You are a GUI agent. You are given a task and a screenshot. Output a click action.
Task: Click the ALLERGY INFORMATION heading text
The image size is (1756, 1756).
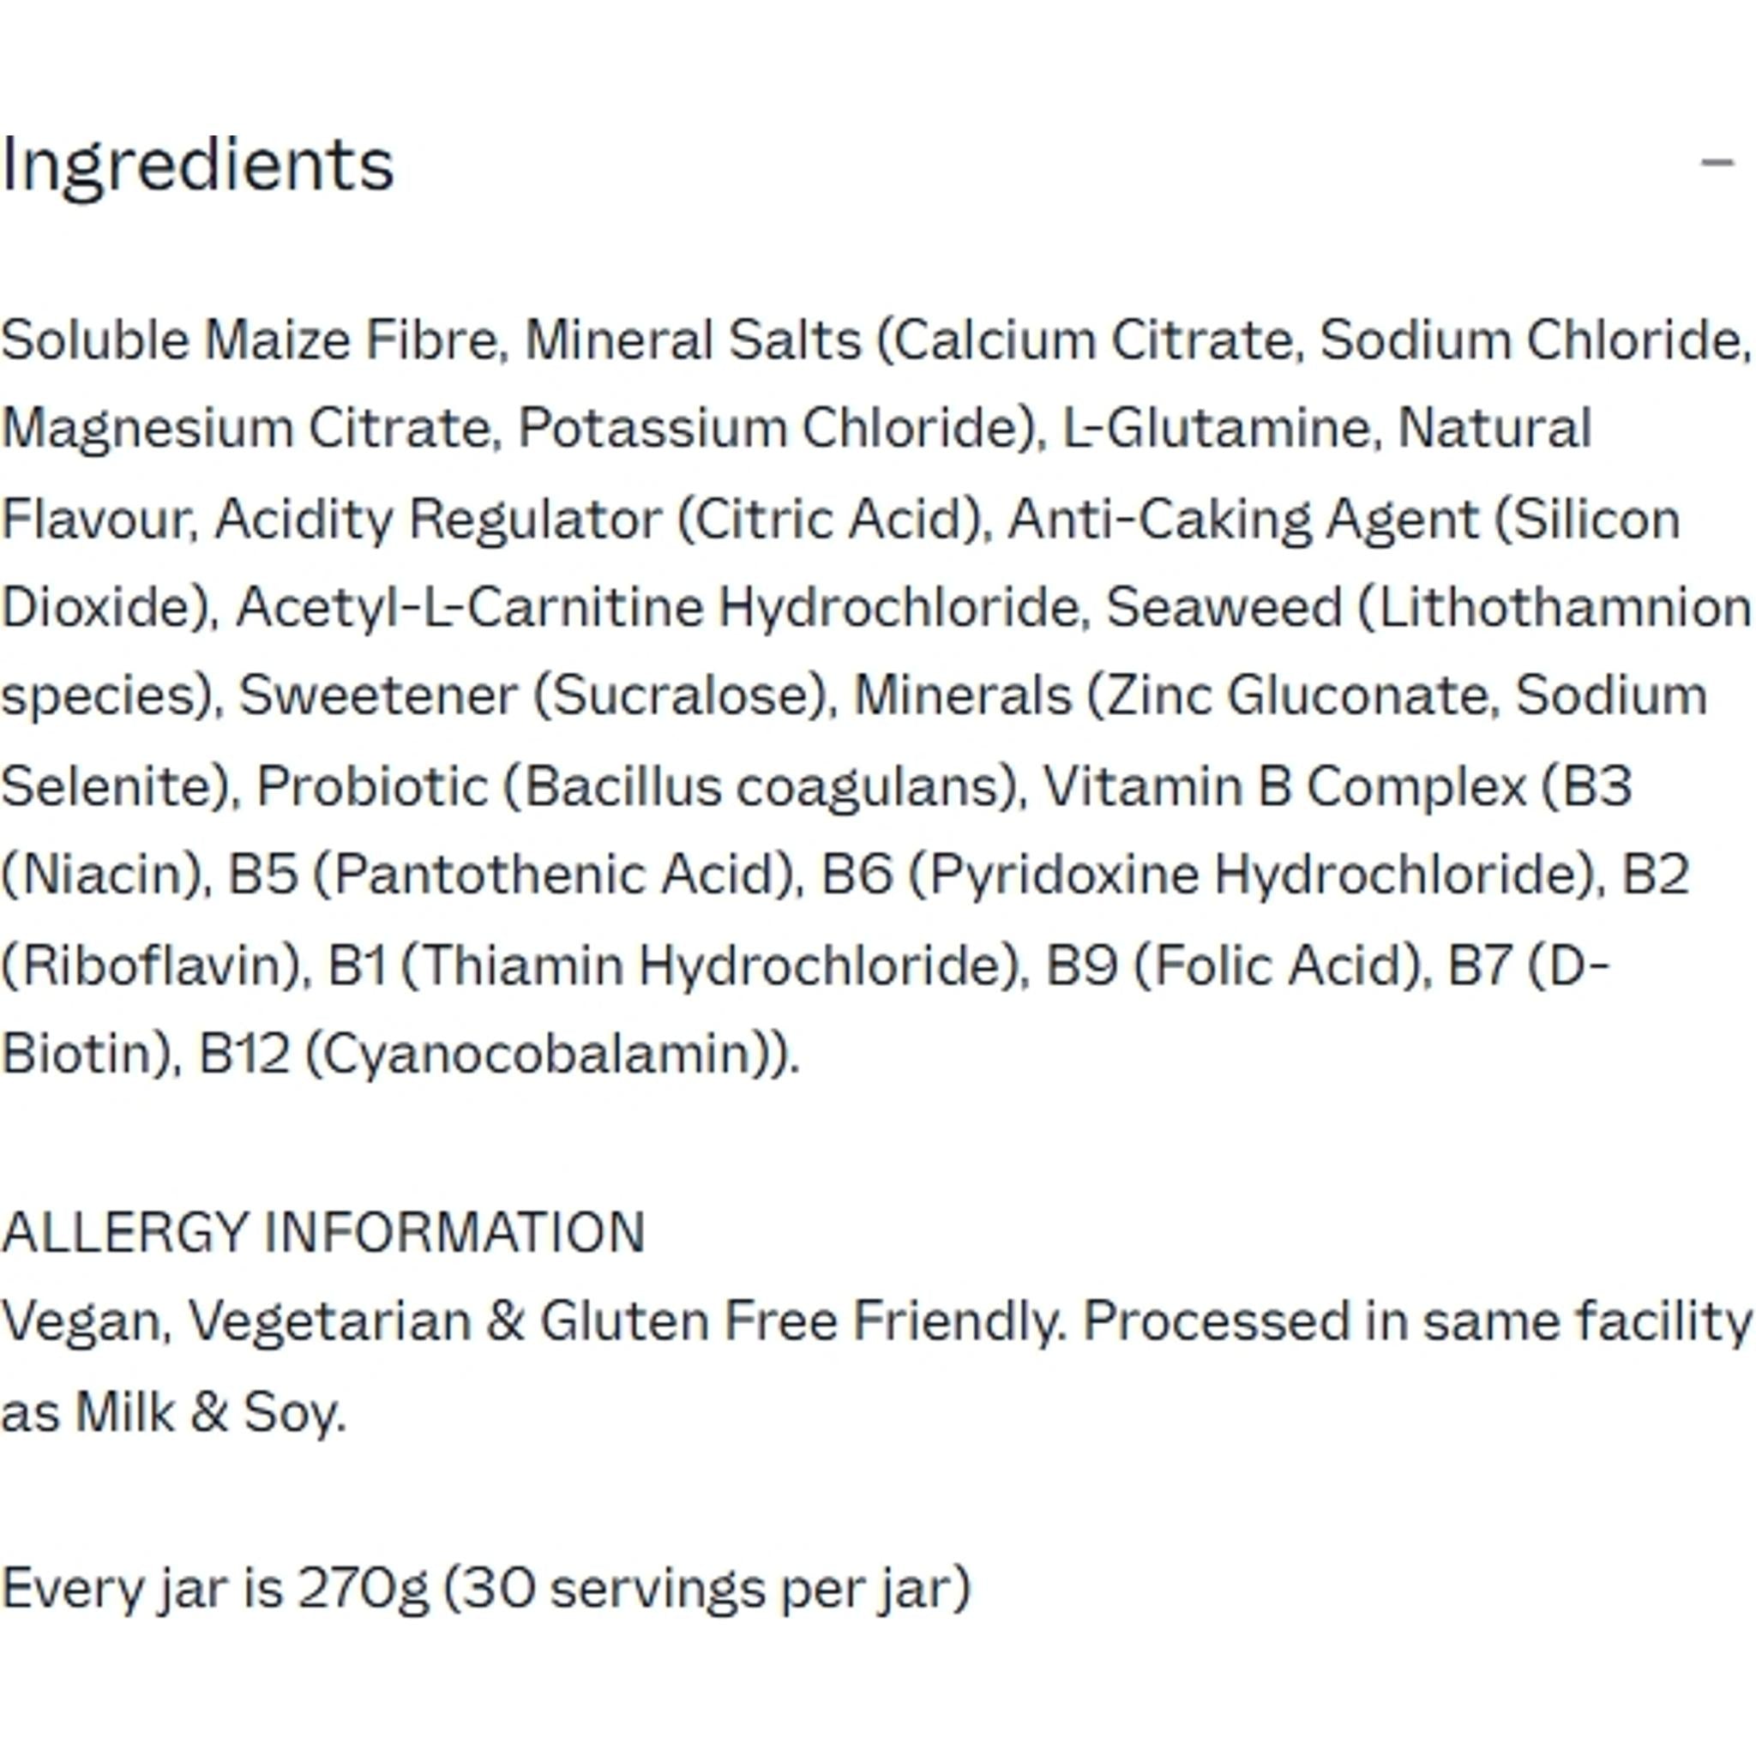tap(322, 1232)
